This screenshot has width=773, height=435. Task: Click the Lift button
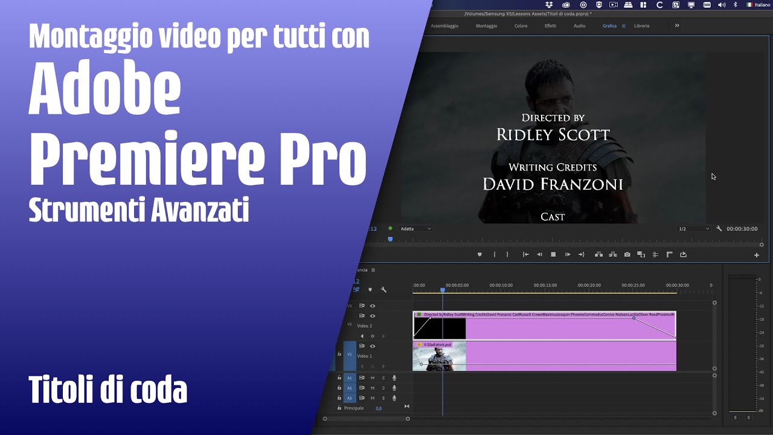click(x=598, y=254)
